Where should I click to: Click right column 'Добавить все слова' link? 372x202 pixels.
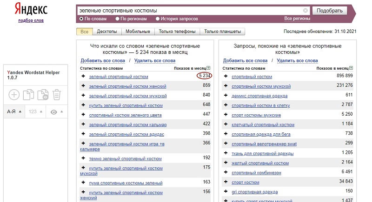(245, 60)
